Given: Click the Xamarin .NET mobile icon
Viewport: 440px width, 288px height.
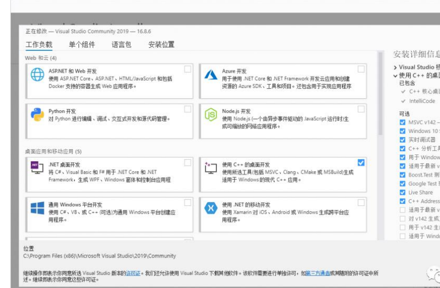Looking at the screenshot, I should click(x=211, y=208).
